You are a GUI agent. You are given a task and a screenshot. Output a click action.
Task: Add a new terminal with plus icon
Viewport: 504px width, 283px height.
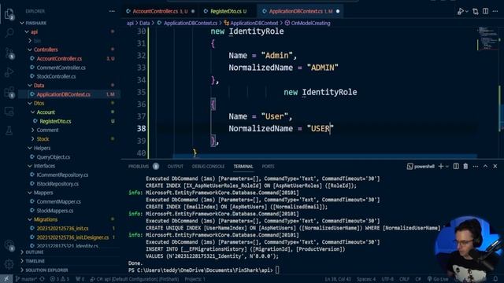[441, 166]
